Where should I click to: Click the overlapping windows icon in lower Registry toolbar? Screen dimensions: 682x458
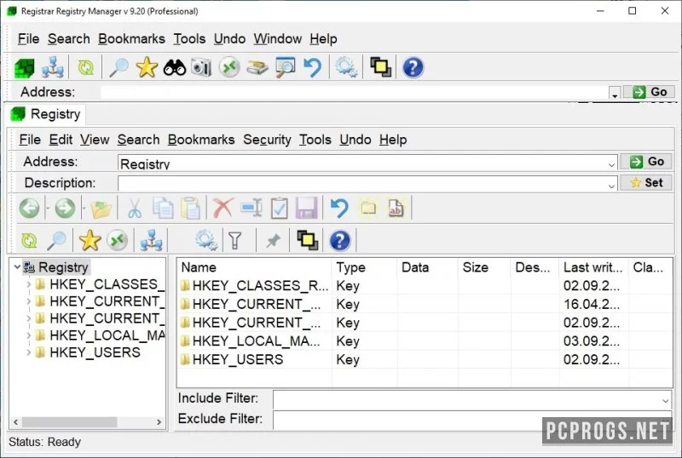(x=308, y=241)
